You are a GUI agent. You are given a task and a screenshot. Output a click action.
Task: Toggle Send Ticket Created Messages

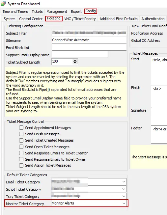[x=21, y=140]
